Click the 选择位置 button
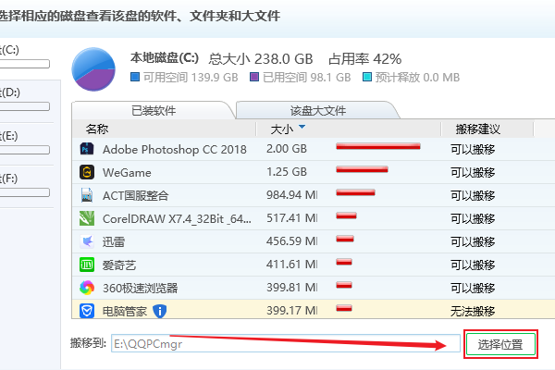 (x=500, y=345)
